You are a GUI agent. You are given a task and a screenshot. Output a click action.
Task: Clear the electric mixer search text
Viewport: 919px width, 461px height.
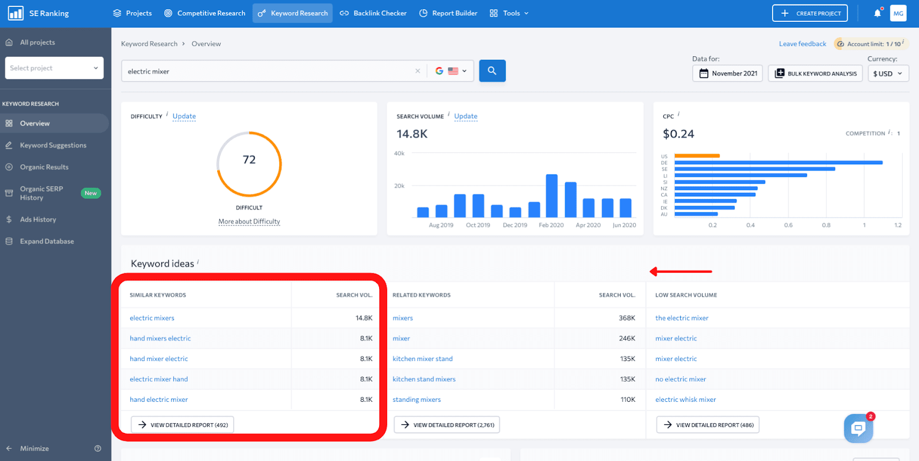[418, 71]
